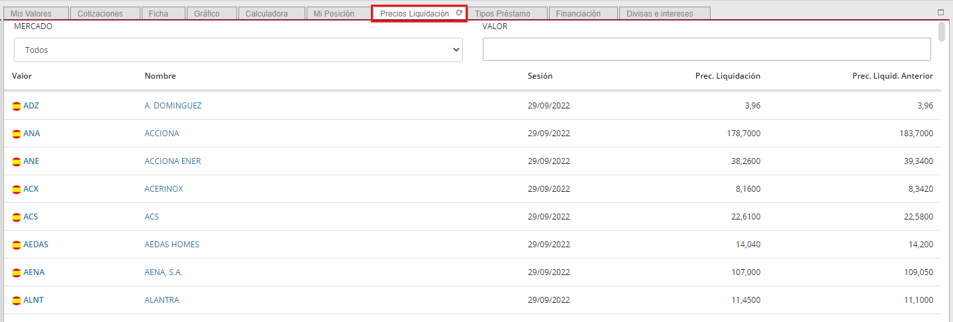Select the 14,200 previous price cell
953x322 pixels.
(x=921, y=245)
